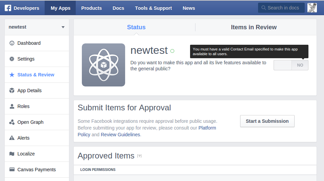
Task: Go to the Developers home link
Action: coord(26,8)
